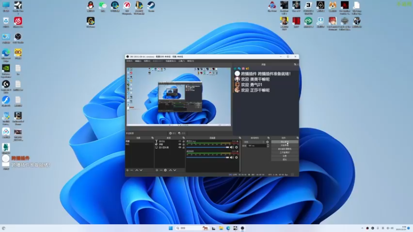
Task: Click Start Virtual Camera button
Action: click(x=285, y=149)
